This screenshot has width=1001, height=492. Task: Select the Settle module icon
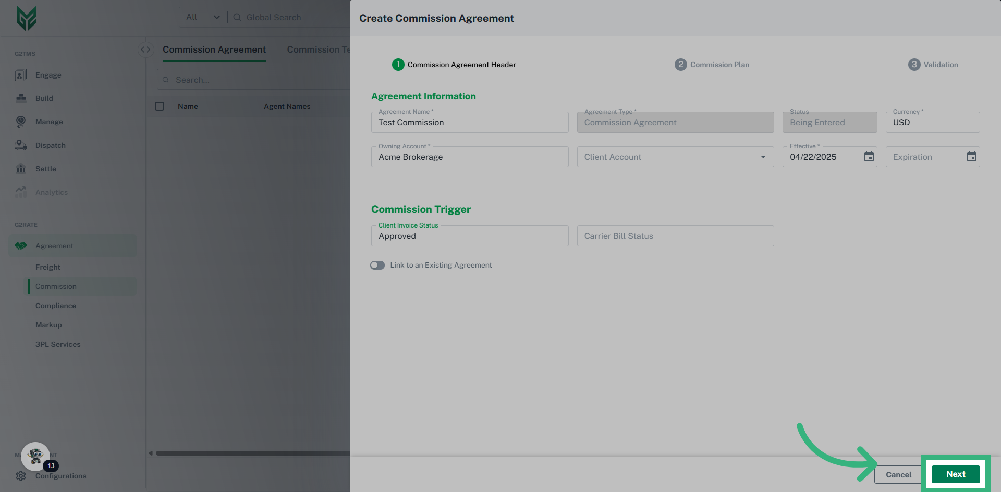pos(21,169)
